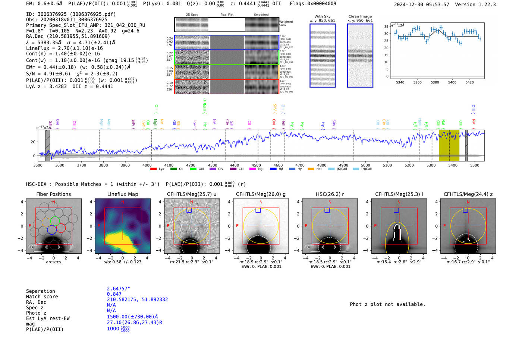Click the red-bordered 2D fiber spectrum row
Image resolution: width=522 pixels, height=355 pixels.
point(226,86)
